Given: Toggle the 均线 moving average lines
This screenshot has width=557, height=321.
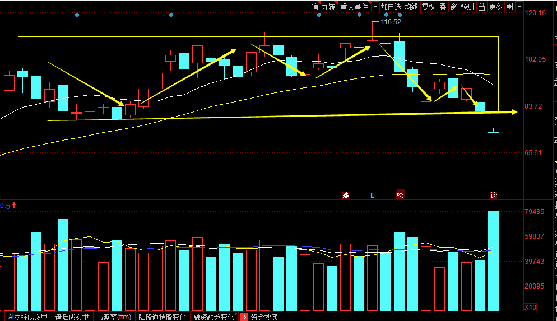Looking at the screenshot, I should click(411, 7).
